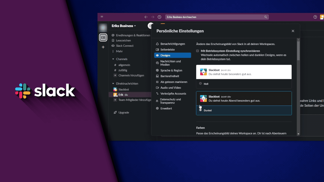The image size is (324, 182).
Task: Click the Benachrichtigungen bell icon
Action: (x=157, y=44)
